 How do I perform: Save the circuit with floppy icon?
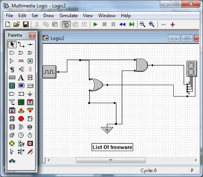(26, 24)
